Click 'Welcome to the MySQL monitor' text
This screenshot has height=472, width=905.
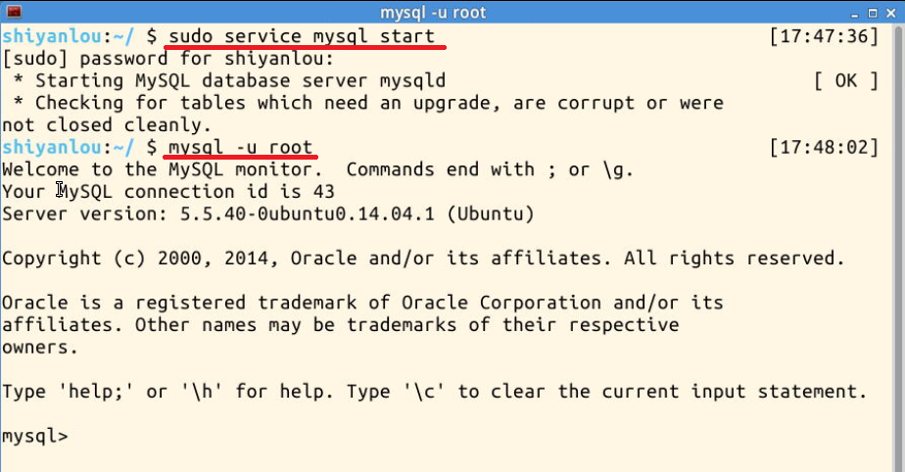pyautogui.click(x=162, y=169)
